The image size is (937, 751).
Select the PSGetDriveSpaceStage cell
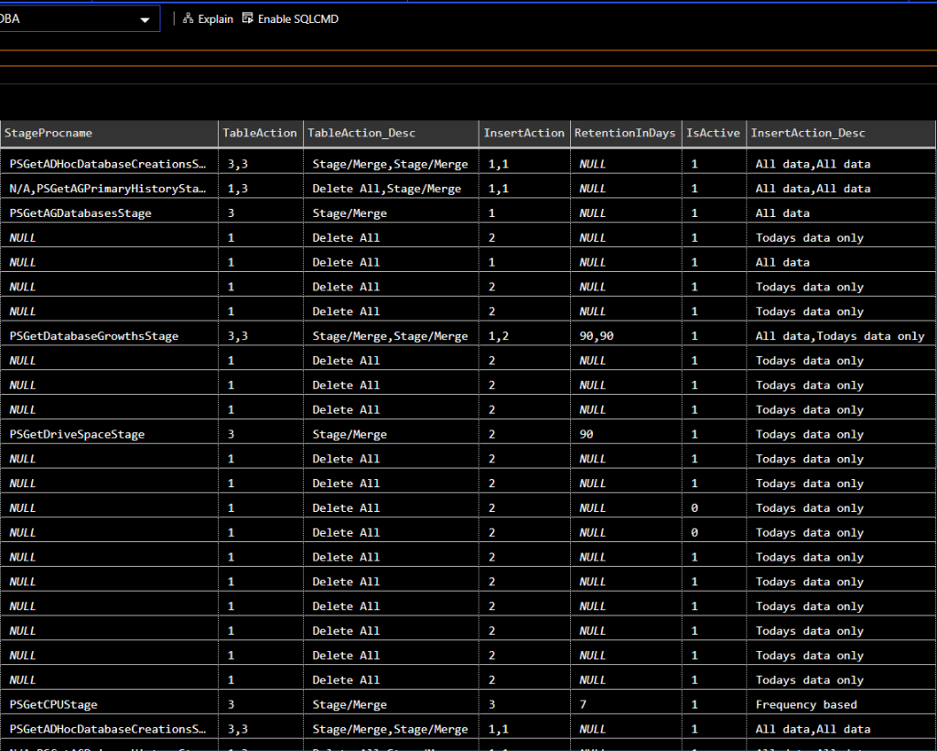77,434
